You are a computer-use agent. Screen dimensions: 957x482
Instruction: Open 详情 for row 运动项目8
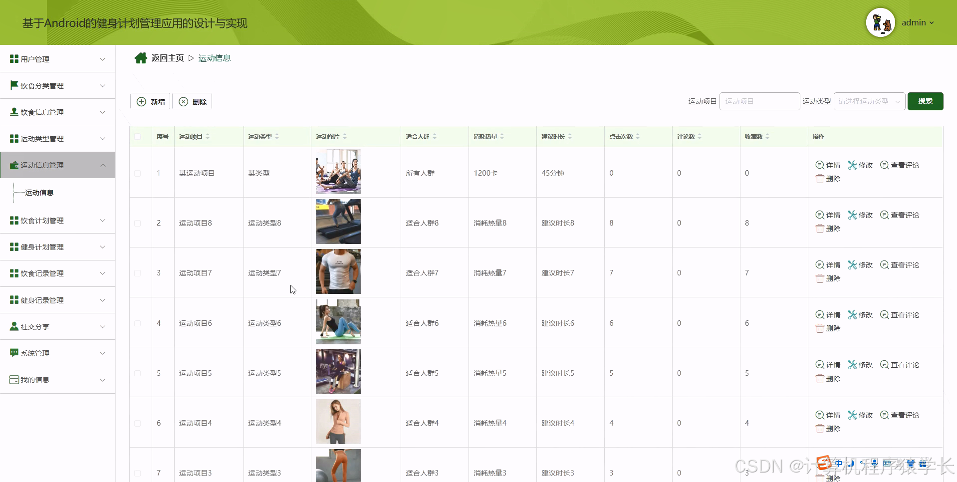click(x=828, y=215)
